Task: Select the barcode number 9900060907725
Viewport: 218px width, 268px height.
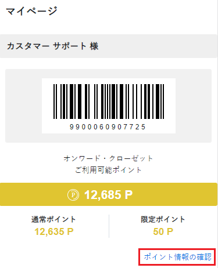Action: [x=108, y=127]
